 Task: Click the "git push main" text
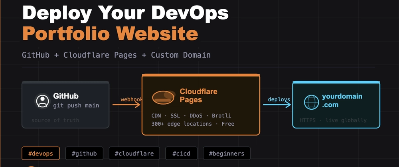pyautogui.click(x=76, y=105)
